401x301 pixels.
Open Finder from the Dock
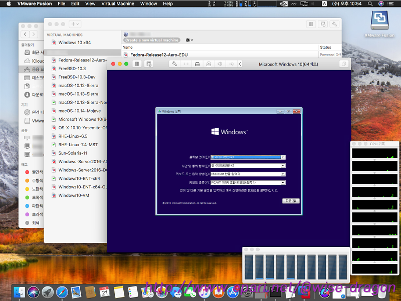click(20, 292)
